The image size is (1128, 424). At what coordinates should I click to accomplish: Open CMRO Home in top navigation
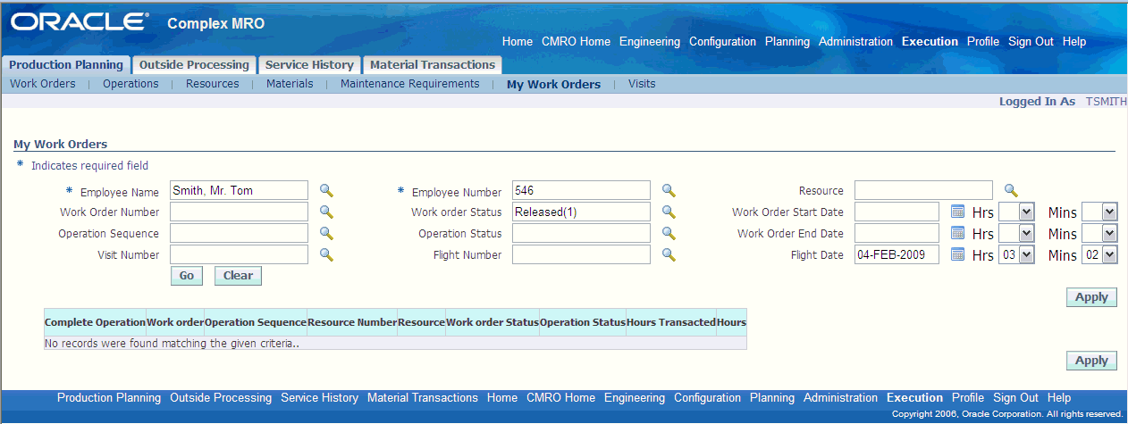(577, 41)
